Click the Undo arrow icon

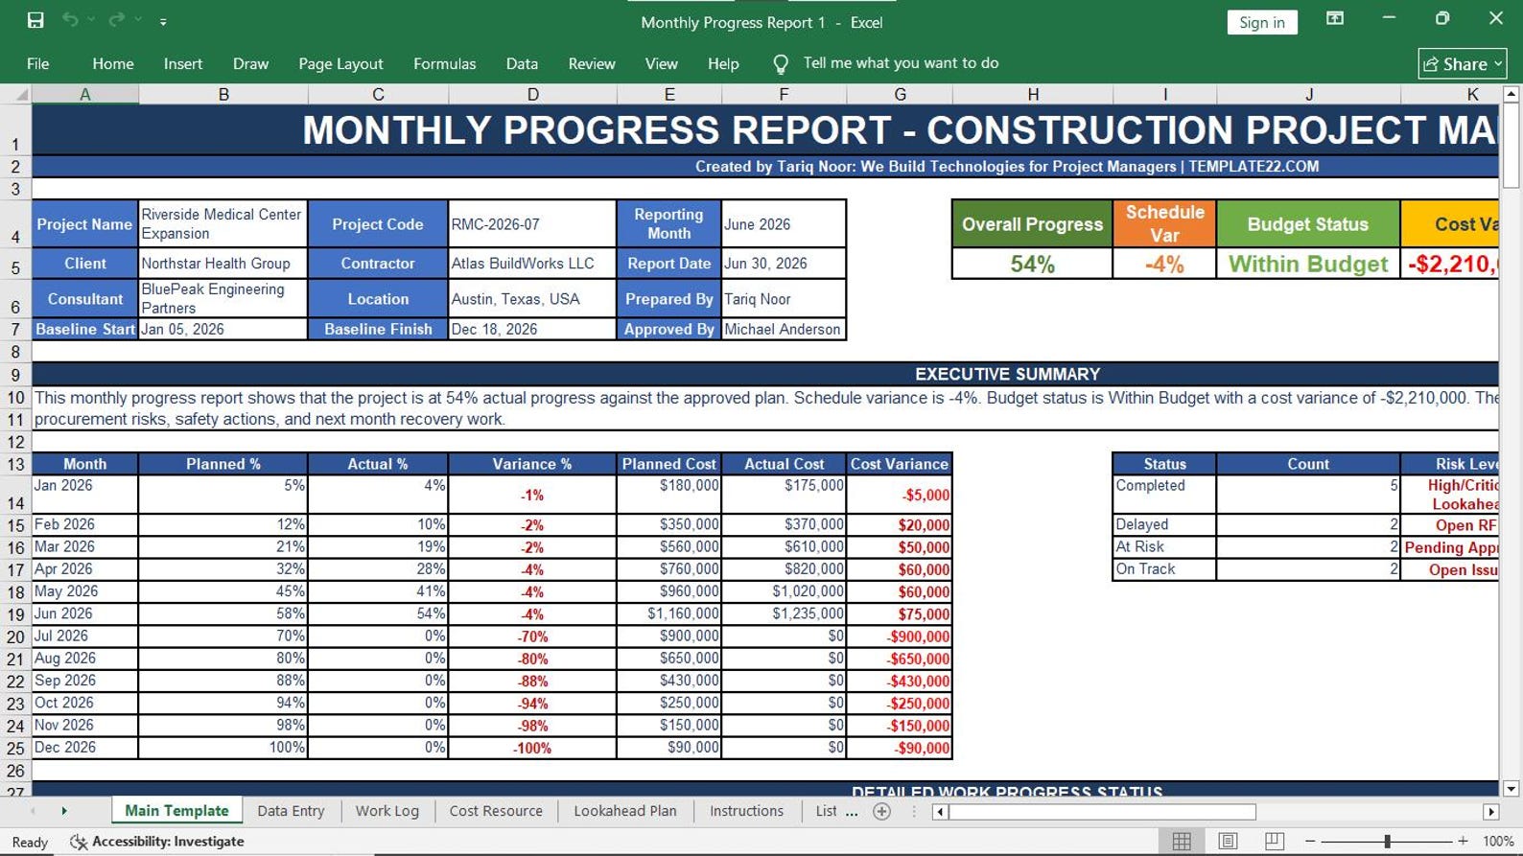coord(70,20)
